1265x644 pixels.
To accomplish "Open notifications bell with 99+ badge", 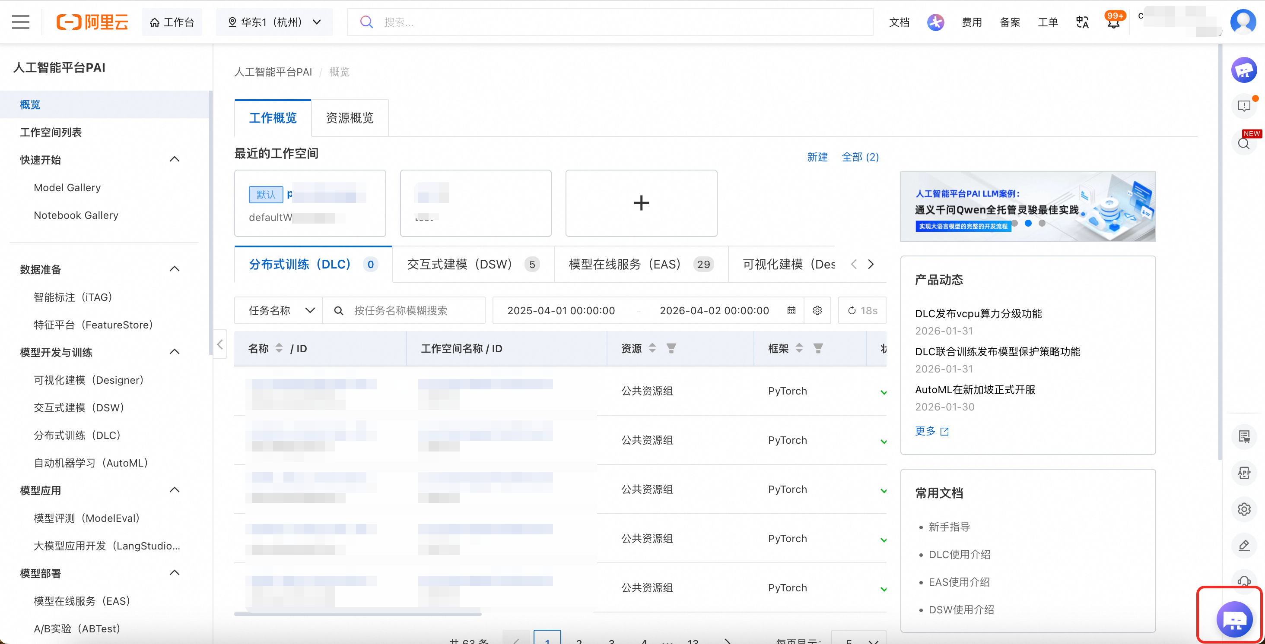I will coord(1114,22).
